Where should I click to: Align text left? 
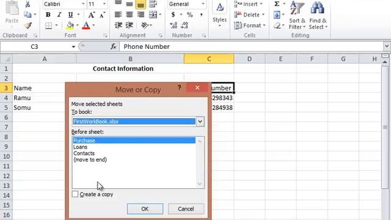(x=118, y=15)
